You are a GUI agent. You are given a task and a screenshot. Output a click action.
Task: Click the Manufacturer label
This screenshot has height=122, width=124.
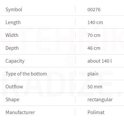coord(20,112)
